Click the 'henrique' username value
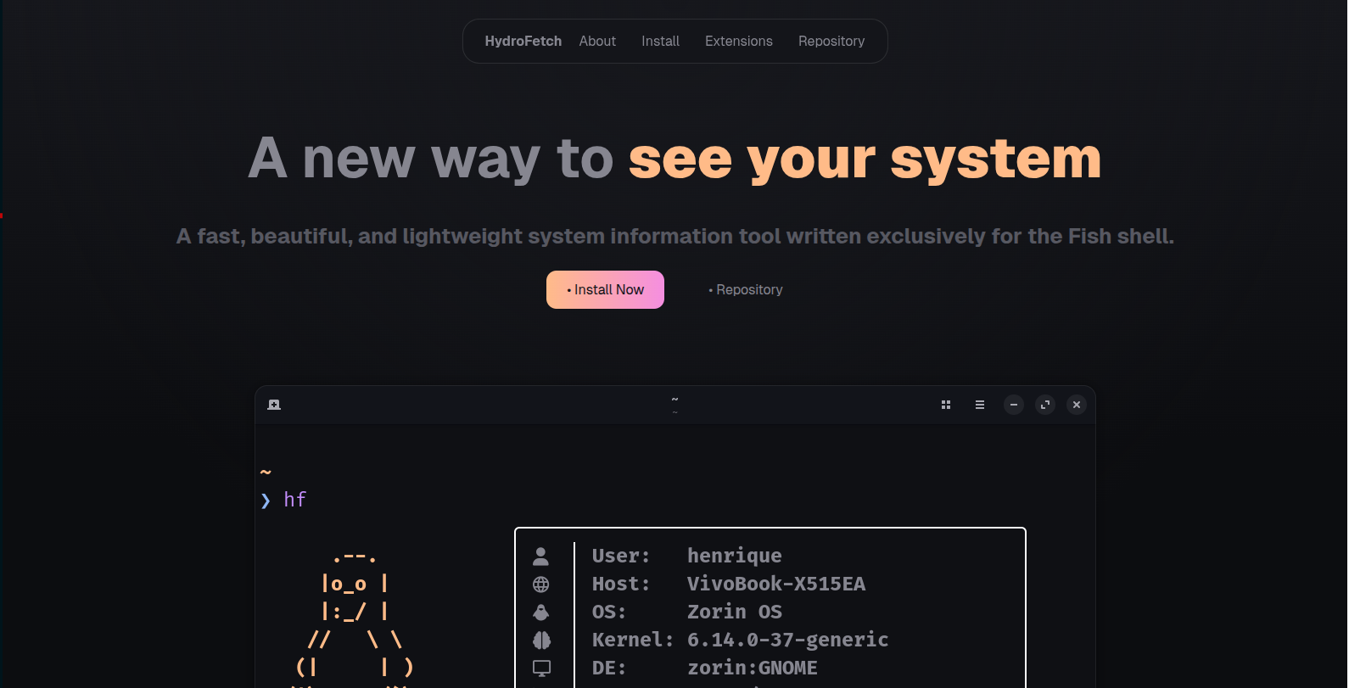Image resolution: width=1349 pixels, height=688 pixels. click(735, 556)
